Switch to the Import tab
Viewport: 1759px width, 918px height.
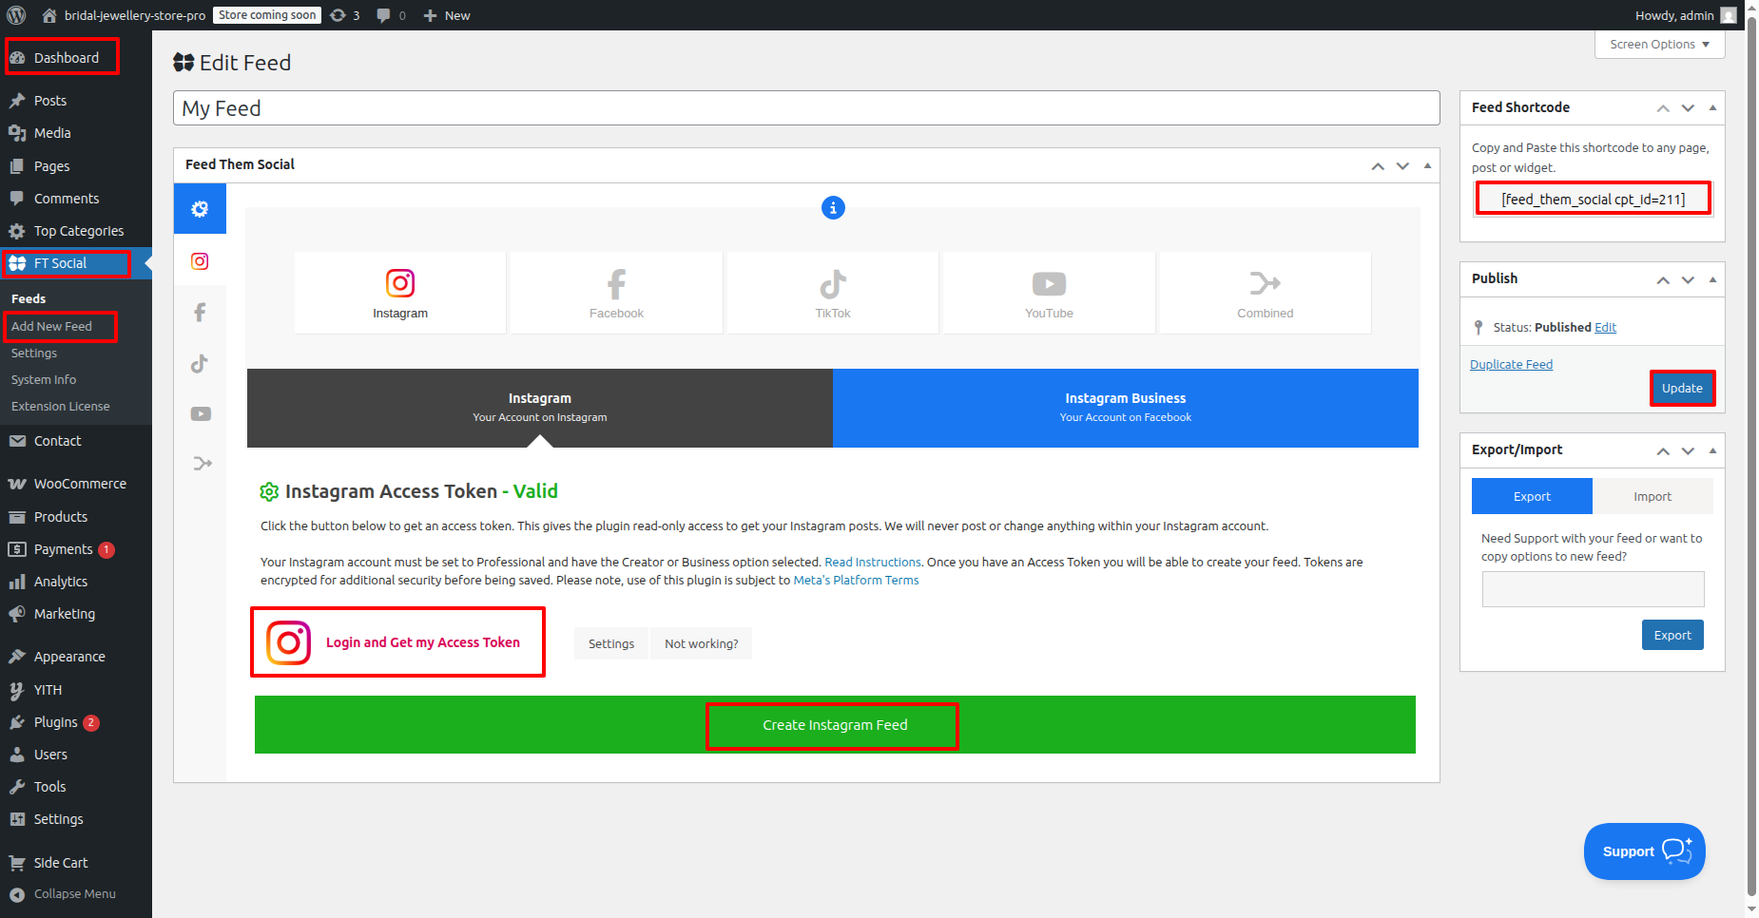(1652, 496)
